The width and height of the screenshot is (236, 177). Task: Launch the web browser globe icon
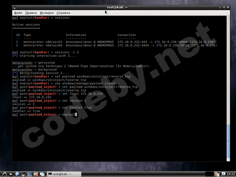click(17, 174)
